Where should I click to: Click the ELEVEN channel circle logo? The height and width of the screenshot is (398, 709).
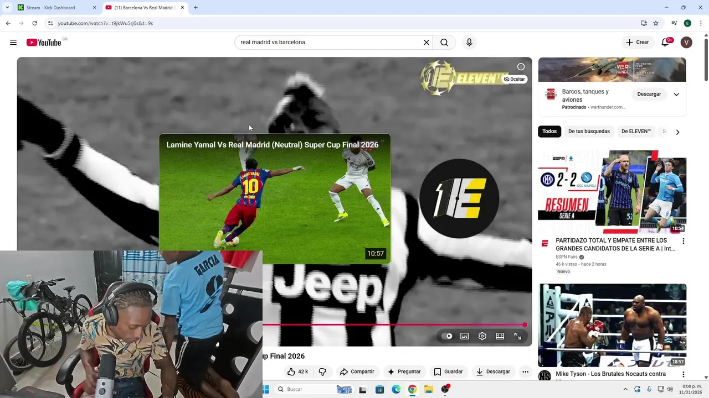[459, 198]
